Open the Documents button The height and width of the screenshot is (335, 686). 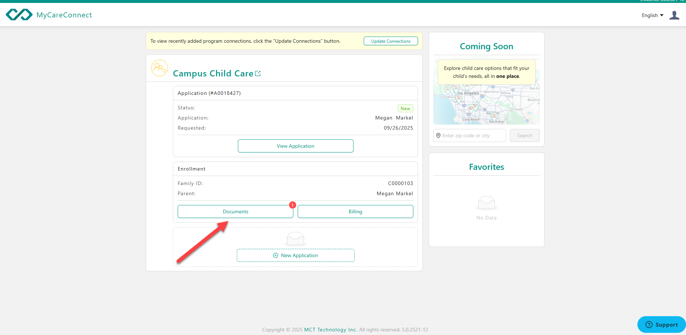pos(235,212)
